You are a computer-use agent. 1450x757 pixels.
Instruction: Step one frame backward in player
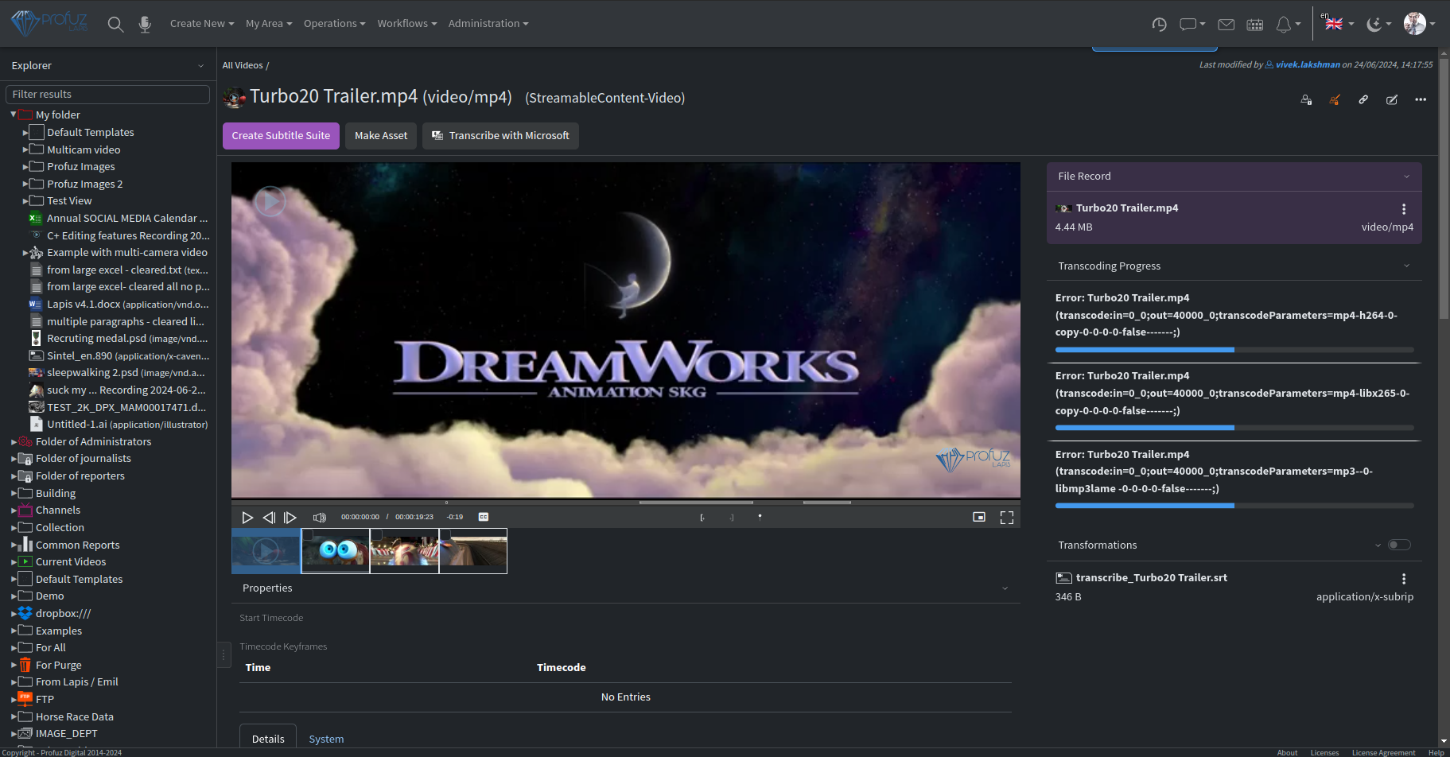(x=269, y=518)
